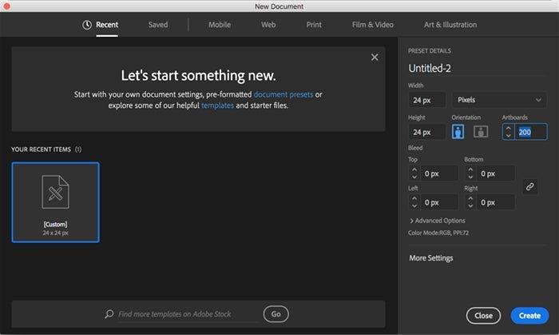The image size is (559, 335).
Task: Expand Advanced Options section
Action: [x=438, y=221]
